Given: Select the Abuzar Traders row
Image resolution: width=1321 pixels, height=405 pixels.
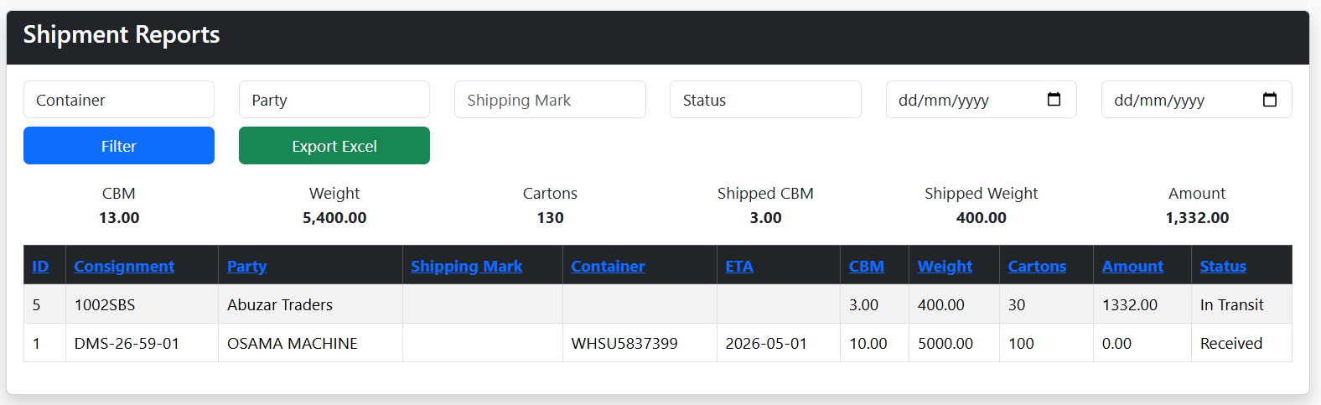Looking at the screenshot, I should tap(658, 304).
